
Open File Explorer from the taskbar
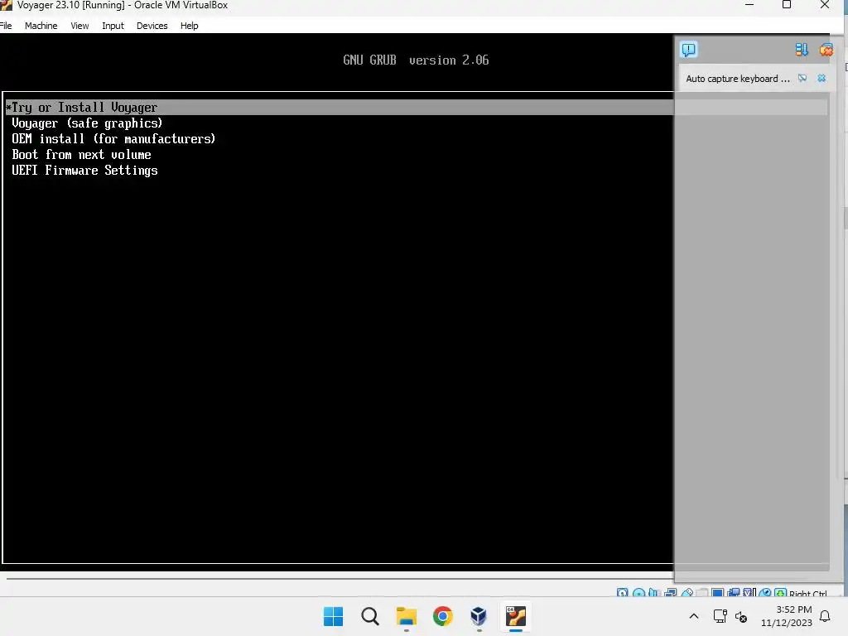406,616
